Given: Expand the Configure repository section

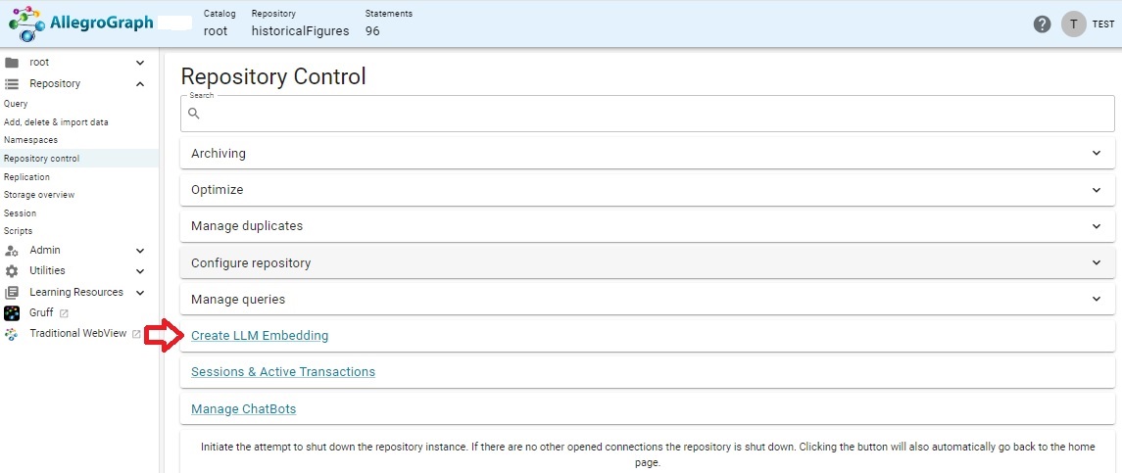Looking at the screenshot, I should [647, 263].
